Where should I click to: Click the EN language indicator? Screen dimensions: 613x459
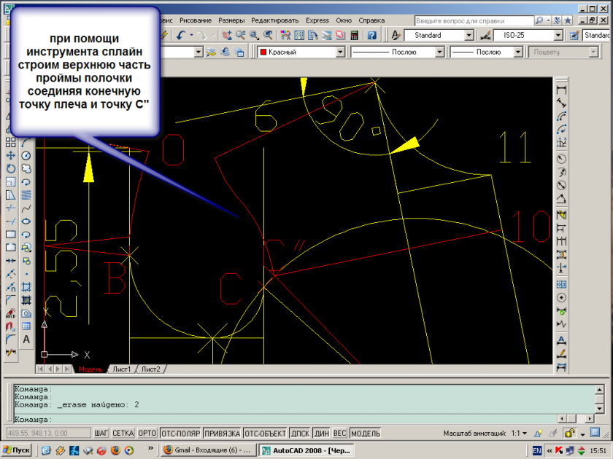(x=537, y=451)
